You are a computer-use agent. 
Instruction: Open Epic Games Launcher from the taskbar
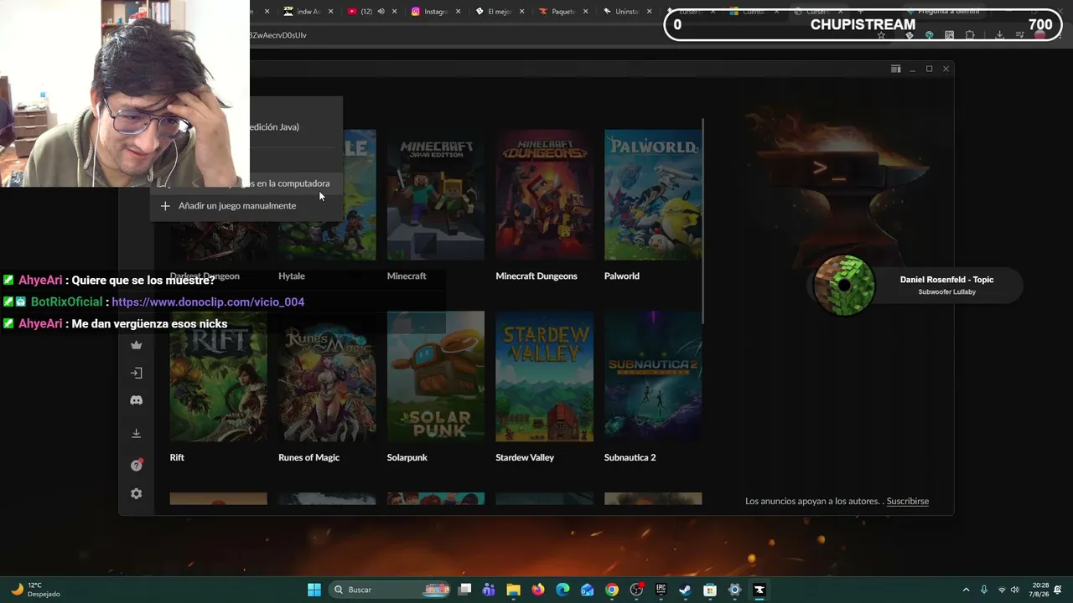661,590
